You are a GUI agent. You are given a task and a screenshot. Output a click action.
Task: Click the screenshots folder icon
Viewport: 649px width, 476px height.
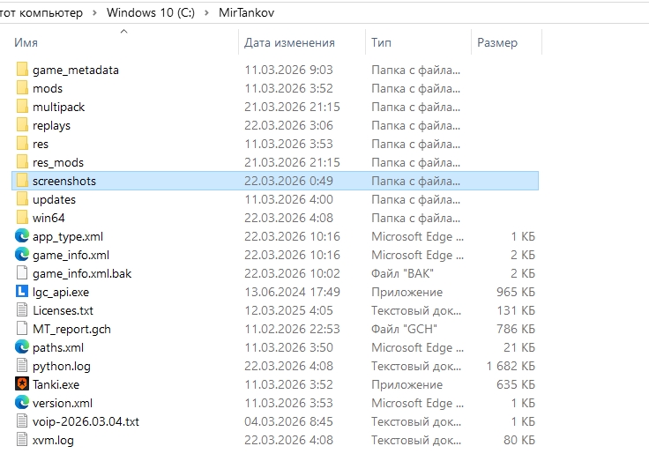22,181
